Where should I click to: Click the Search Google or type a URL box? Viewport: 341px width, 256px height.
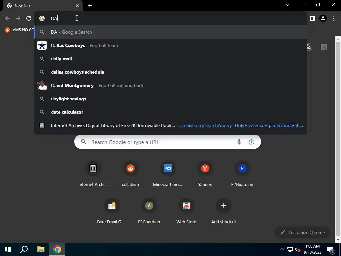168,142
